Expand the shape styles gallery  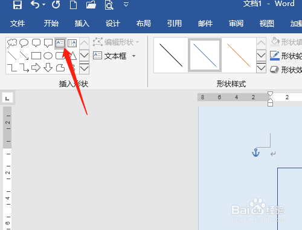click(x=261, y=68)
